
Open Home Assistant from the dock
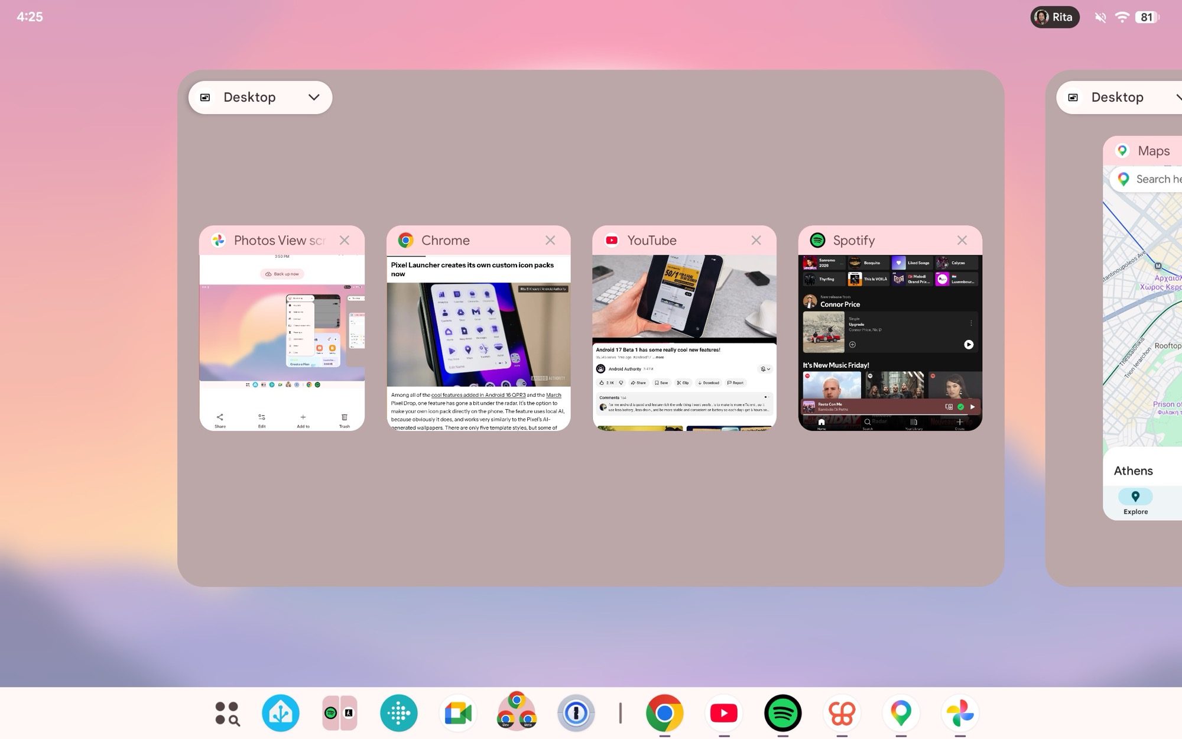point(281,714)
